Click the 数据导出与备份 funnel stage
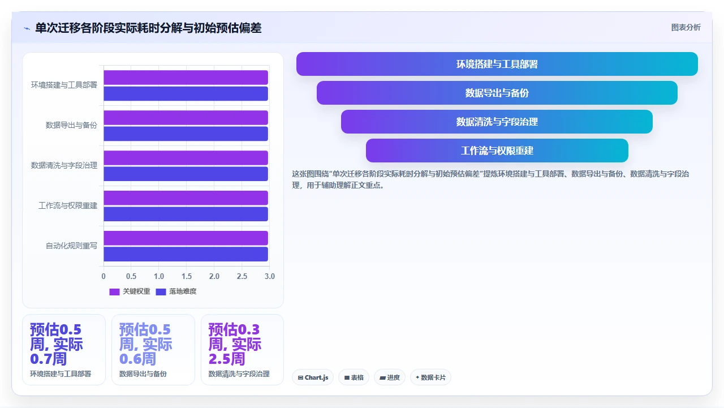Screen dimensions: 724x408 point(497,93)
